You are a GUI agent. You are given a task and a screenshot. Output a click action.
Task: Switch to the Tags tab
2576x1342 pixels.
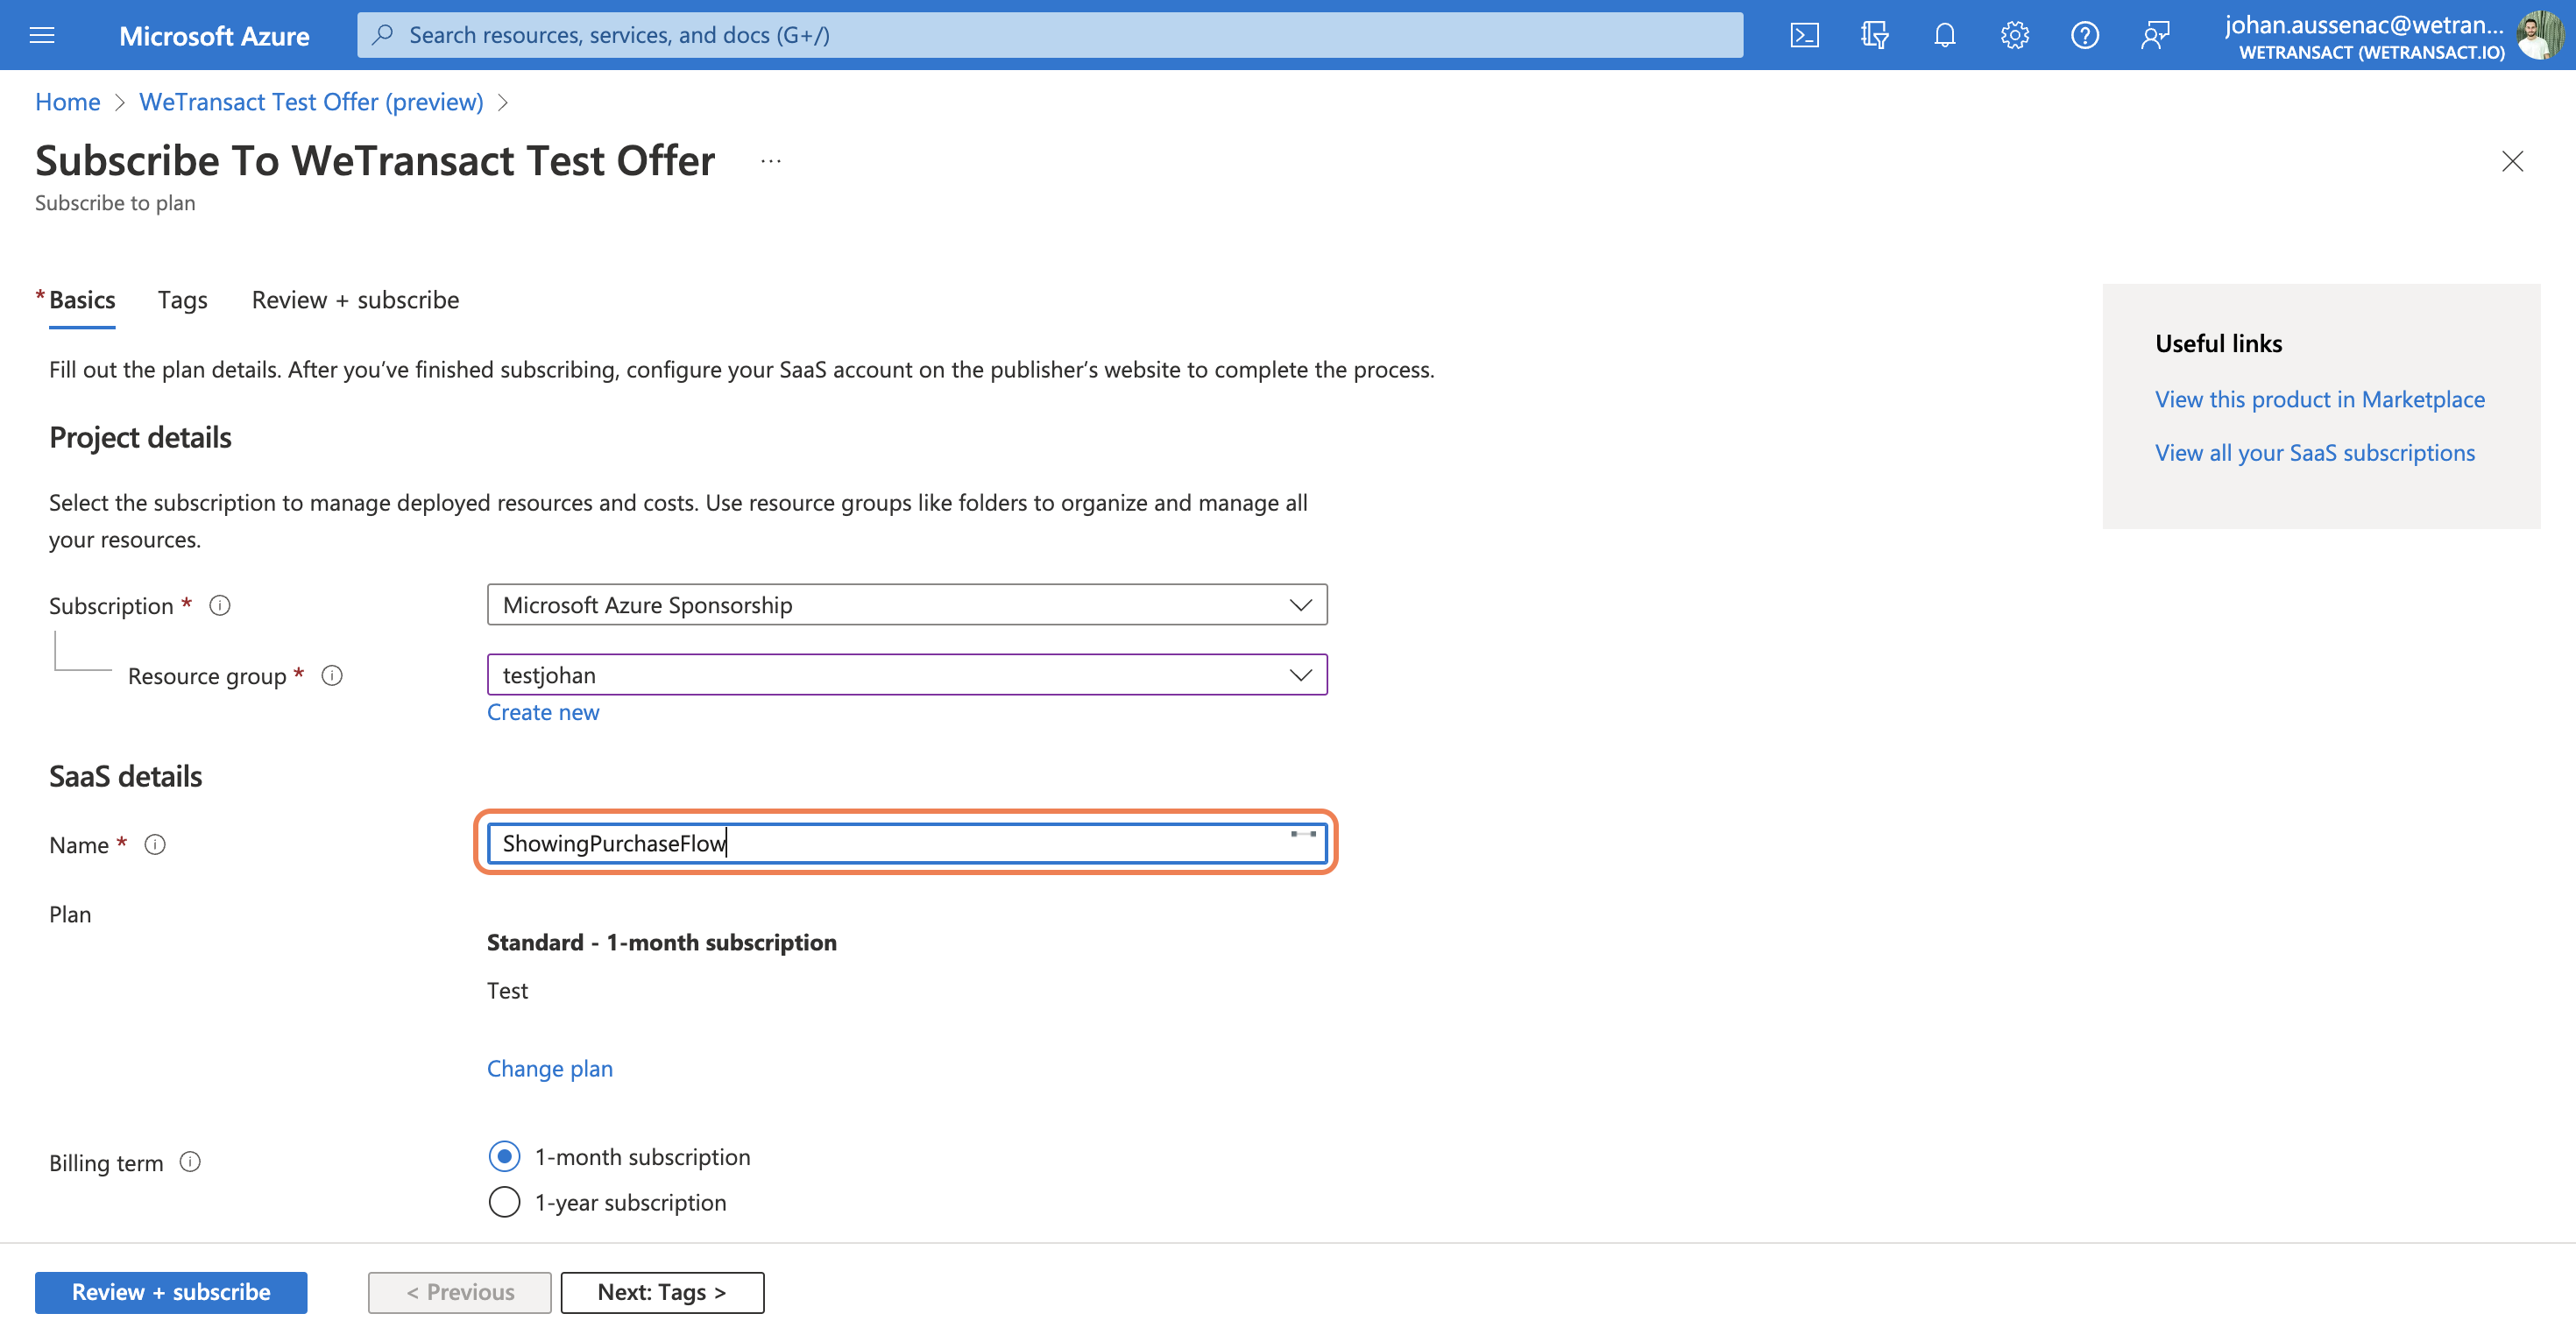tap(182, 300)
